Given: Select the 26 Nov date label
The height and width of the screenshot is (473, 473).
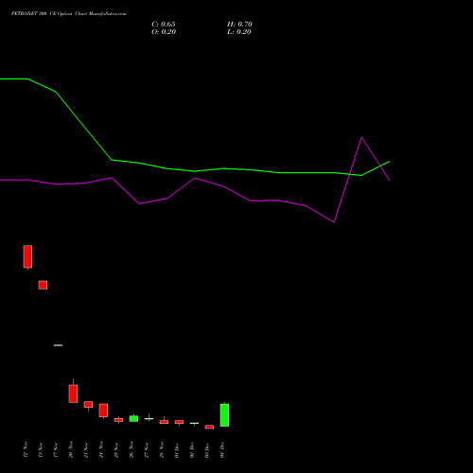Looking at the screenshot, I should click(x=131, y=449).
